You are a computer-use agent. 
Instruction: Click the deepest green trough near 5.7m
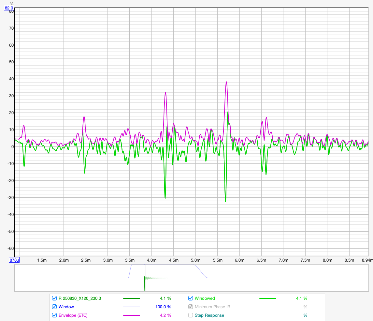tap(225, 201)
